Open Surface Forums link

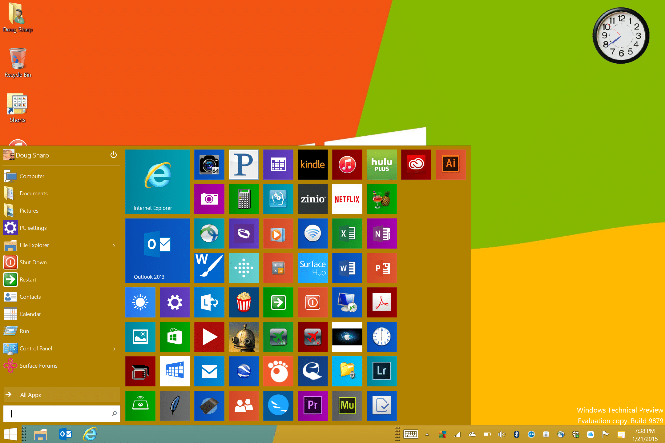pos(62,366)
